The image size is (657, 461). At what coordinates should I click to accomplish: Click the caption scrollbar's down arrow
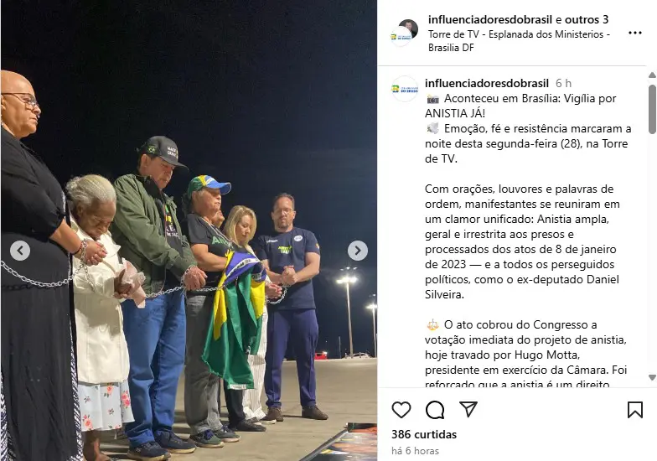pyautogui.click(x=652, y=377)
